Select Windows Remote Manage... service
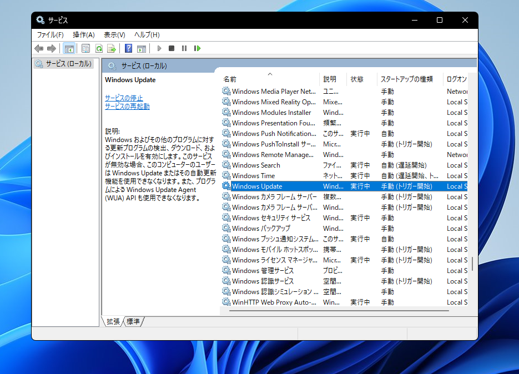 click(344, 155)
